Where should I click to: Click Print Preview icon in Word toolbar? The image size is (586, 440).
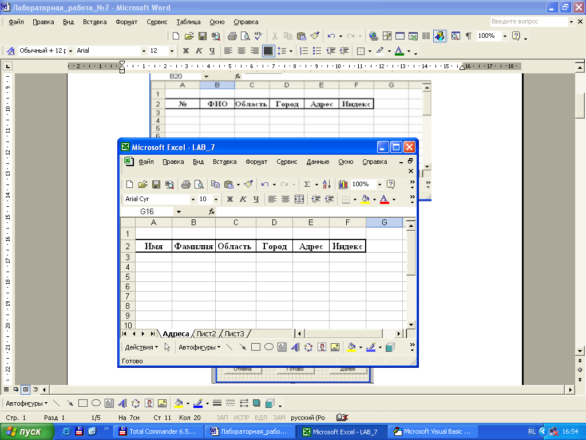245,36
